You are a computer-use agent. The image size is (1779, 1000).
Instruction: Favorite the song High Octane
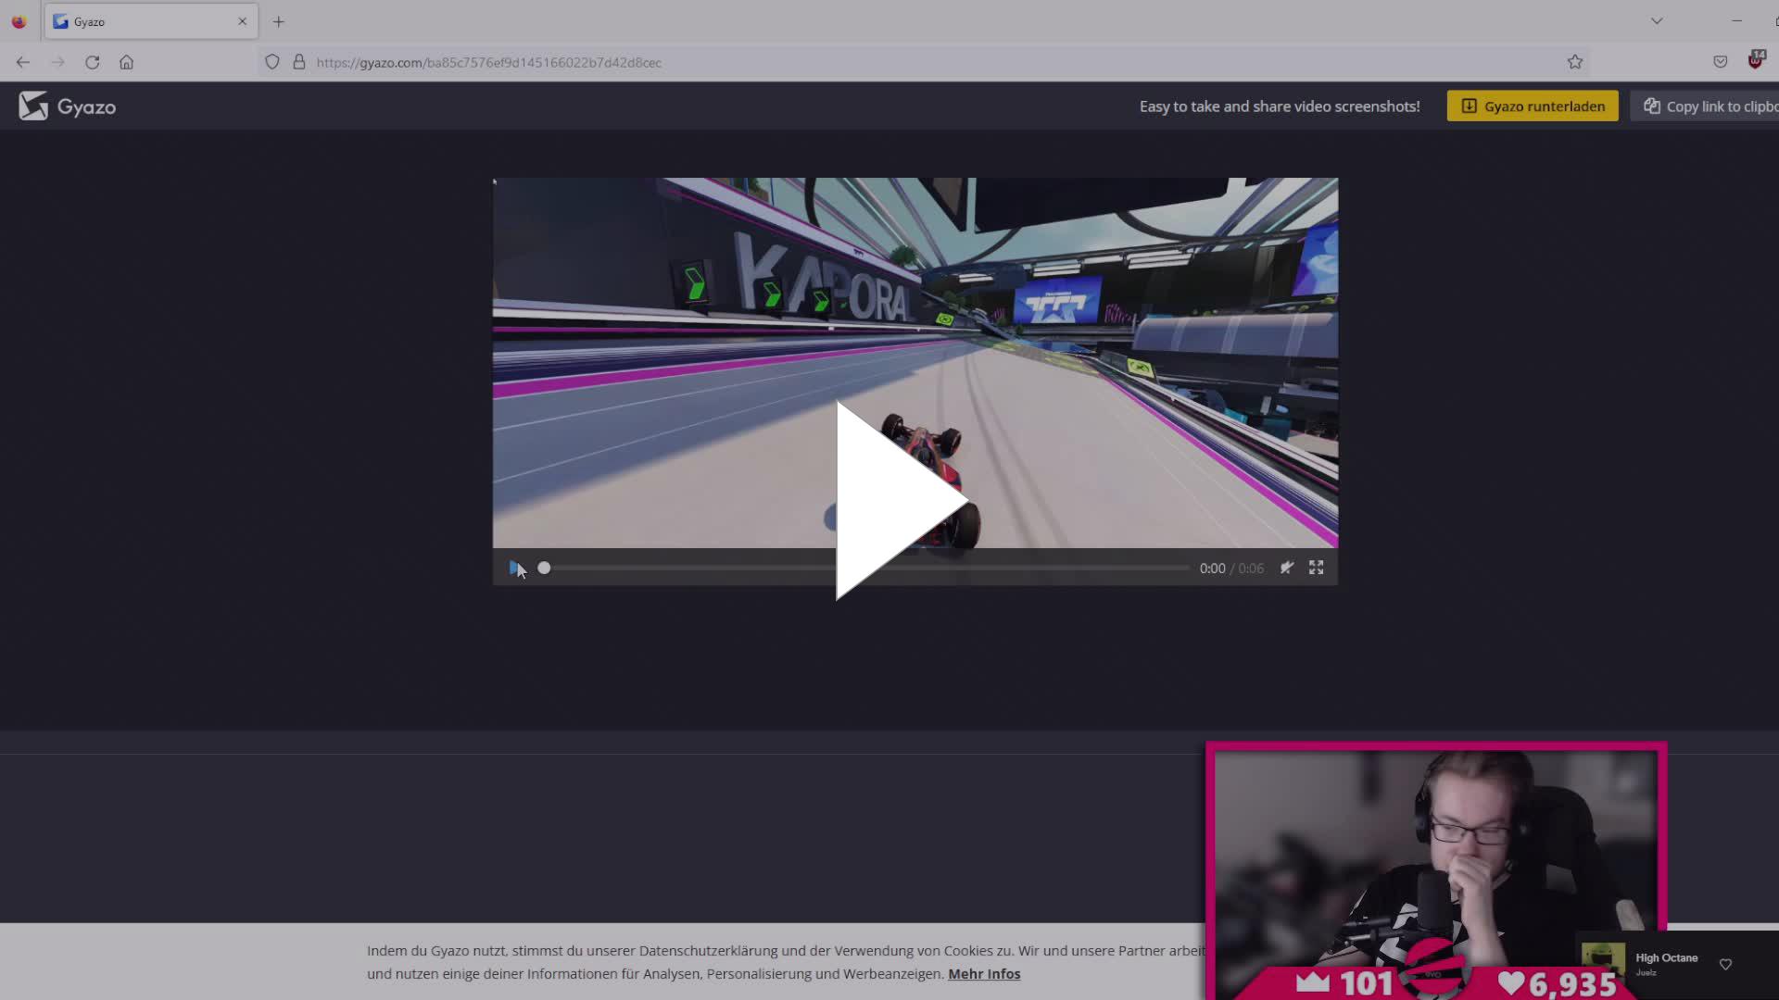pyautogui.click(x=1724, y=964)
